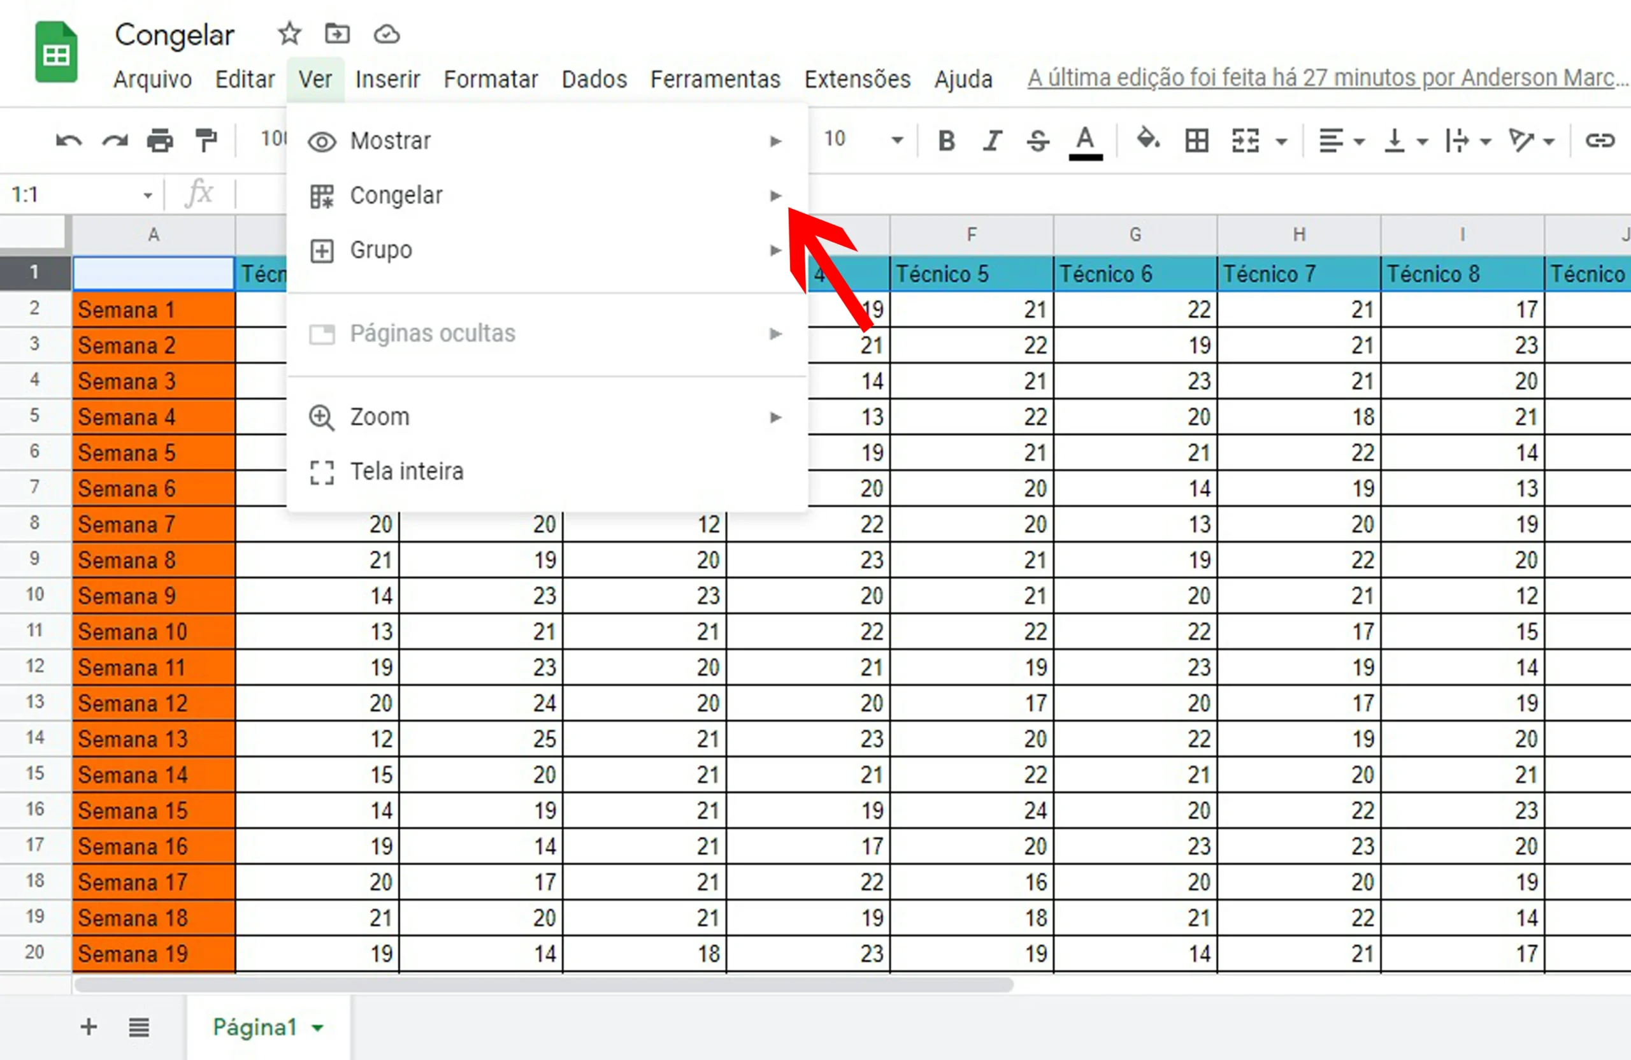1631x1060 pixels.
Task: Select empty cell A1
Action: [x=154, y=273]
